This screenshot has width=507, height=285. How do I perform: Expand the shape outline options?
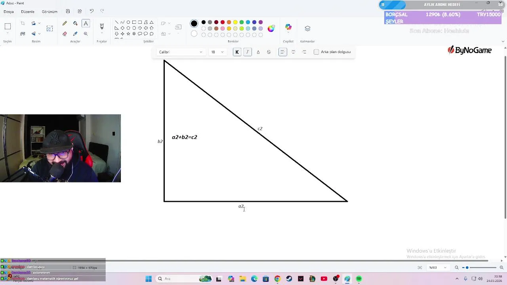[170, 23]
